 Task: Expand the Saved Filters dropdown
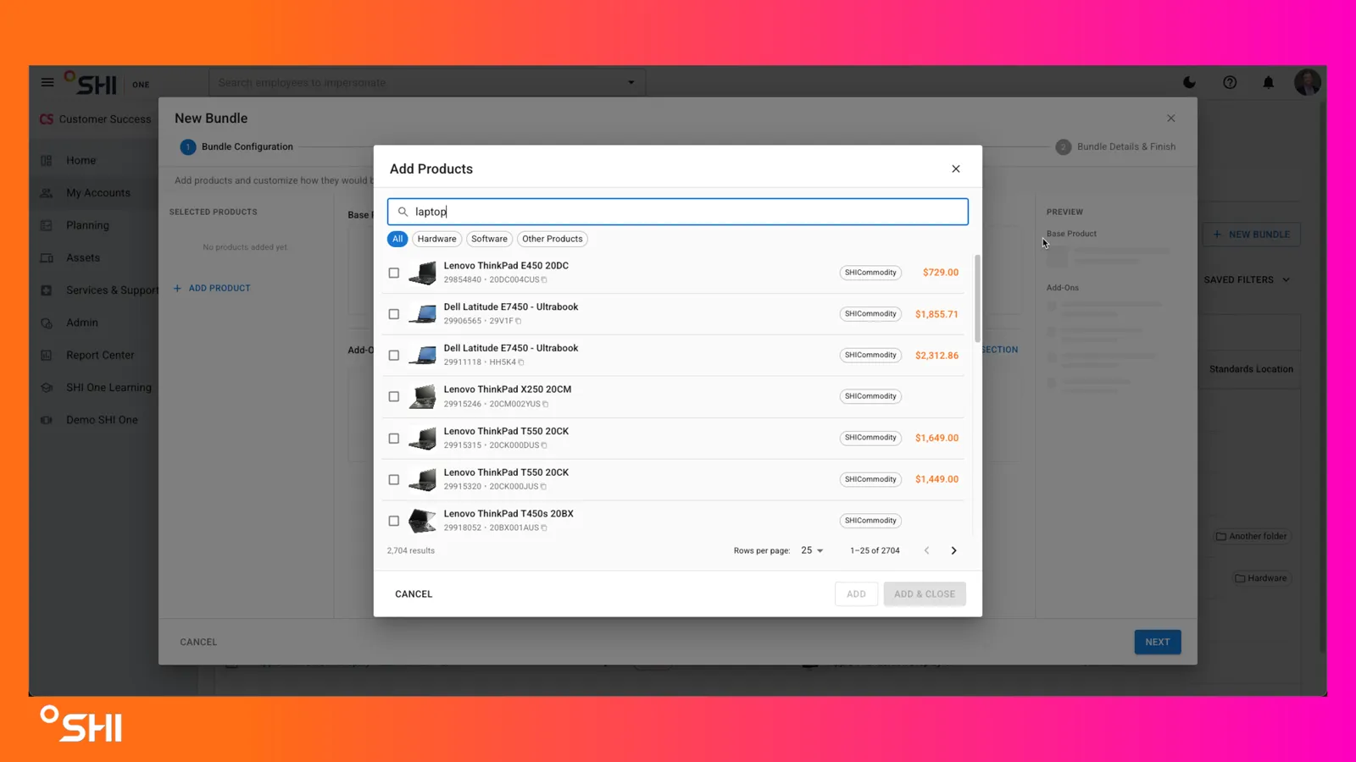pyautogui.click(x=1247, y=279)
